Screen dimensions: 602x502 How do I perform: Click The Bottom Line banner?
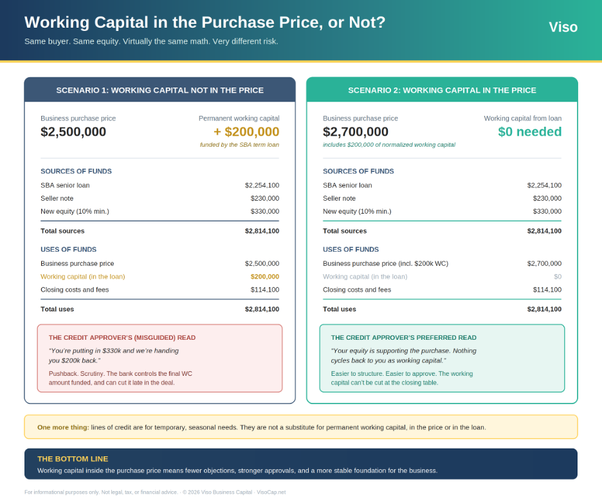click(x=300, y=463)
